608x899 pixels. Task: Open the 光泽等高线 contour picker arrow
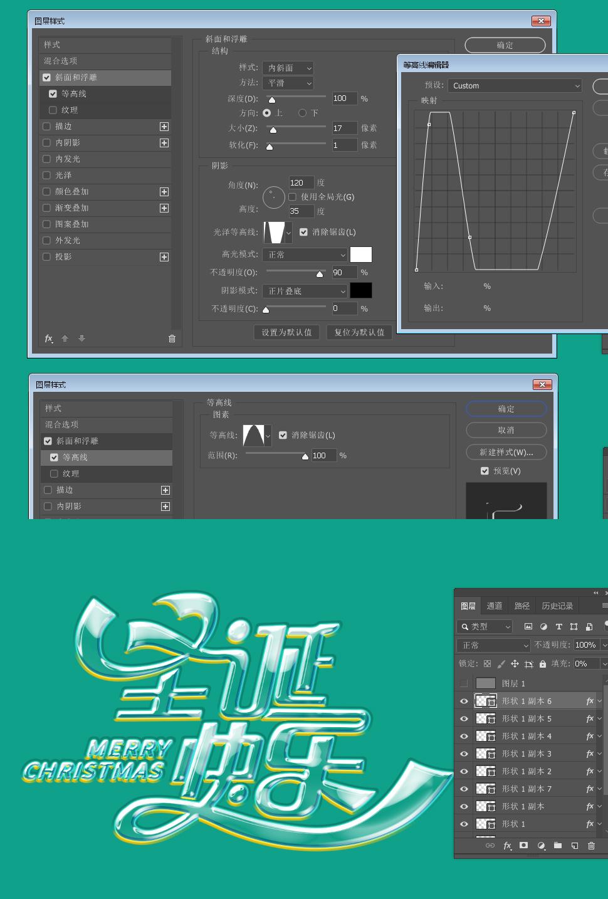pyautogui.click(x=288, y=233)
